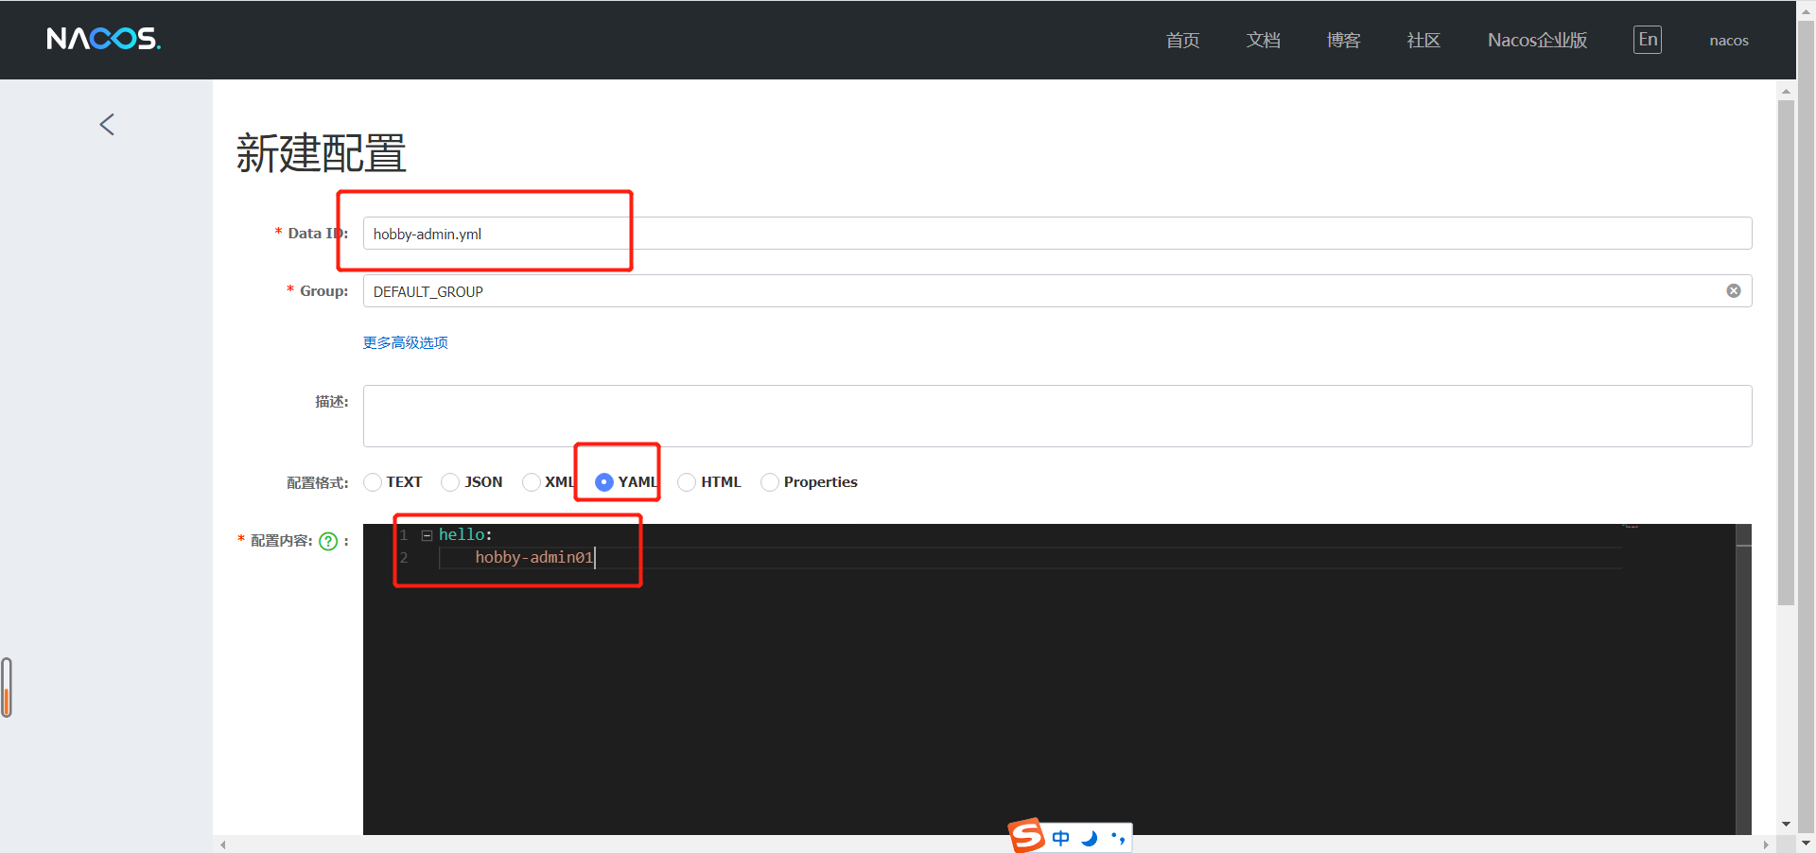Click the moon icon in the IME bar

coord(1090,838)
